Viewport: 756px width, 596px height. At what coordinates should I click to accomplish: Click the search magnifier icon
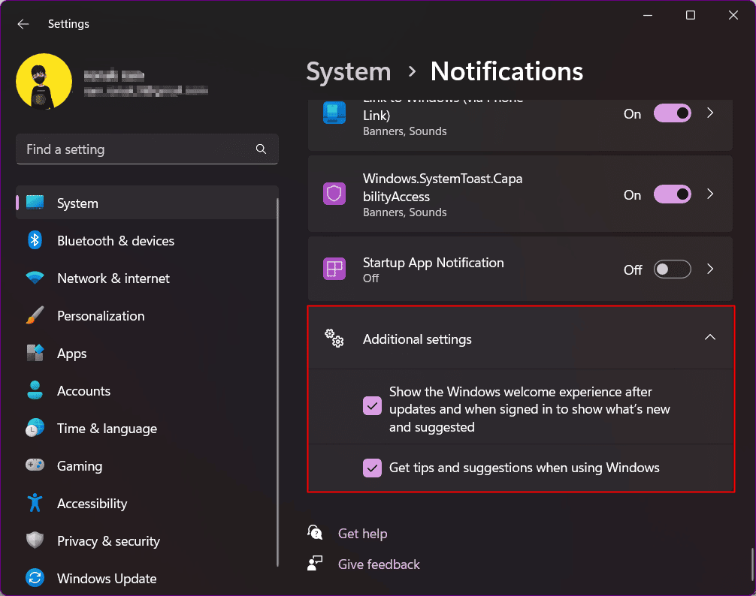click(261, 149)
